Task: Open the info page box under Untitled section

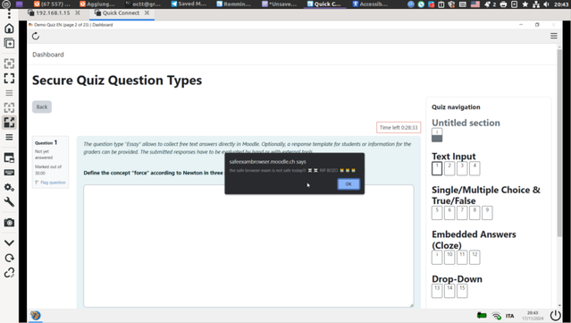Action: [x=437, y=135]
